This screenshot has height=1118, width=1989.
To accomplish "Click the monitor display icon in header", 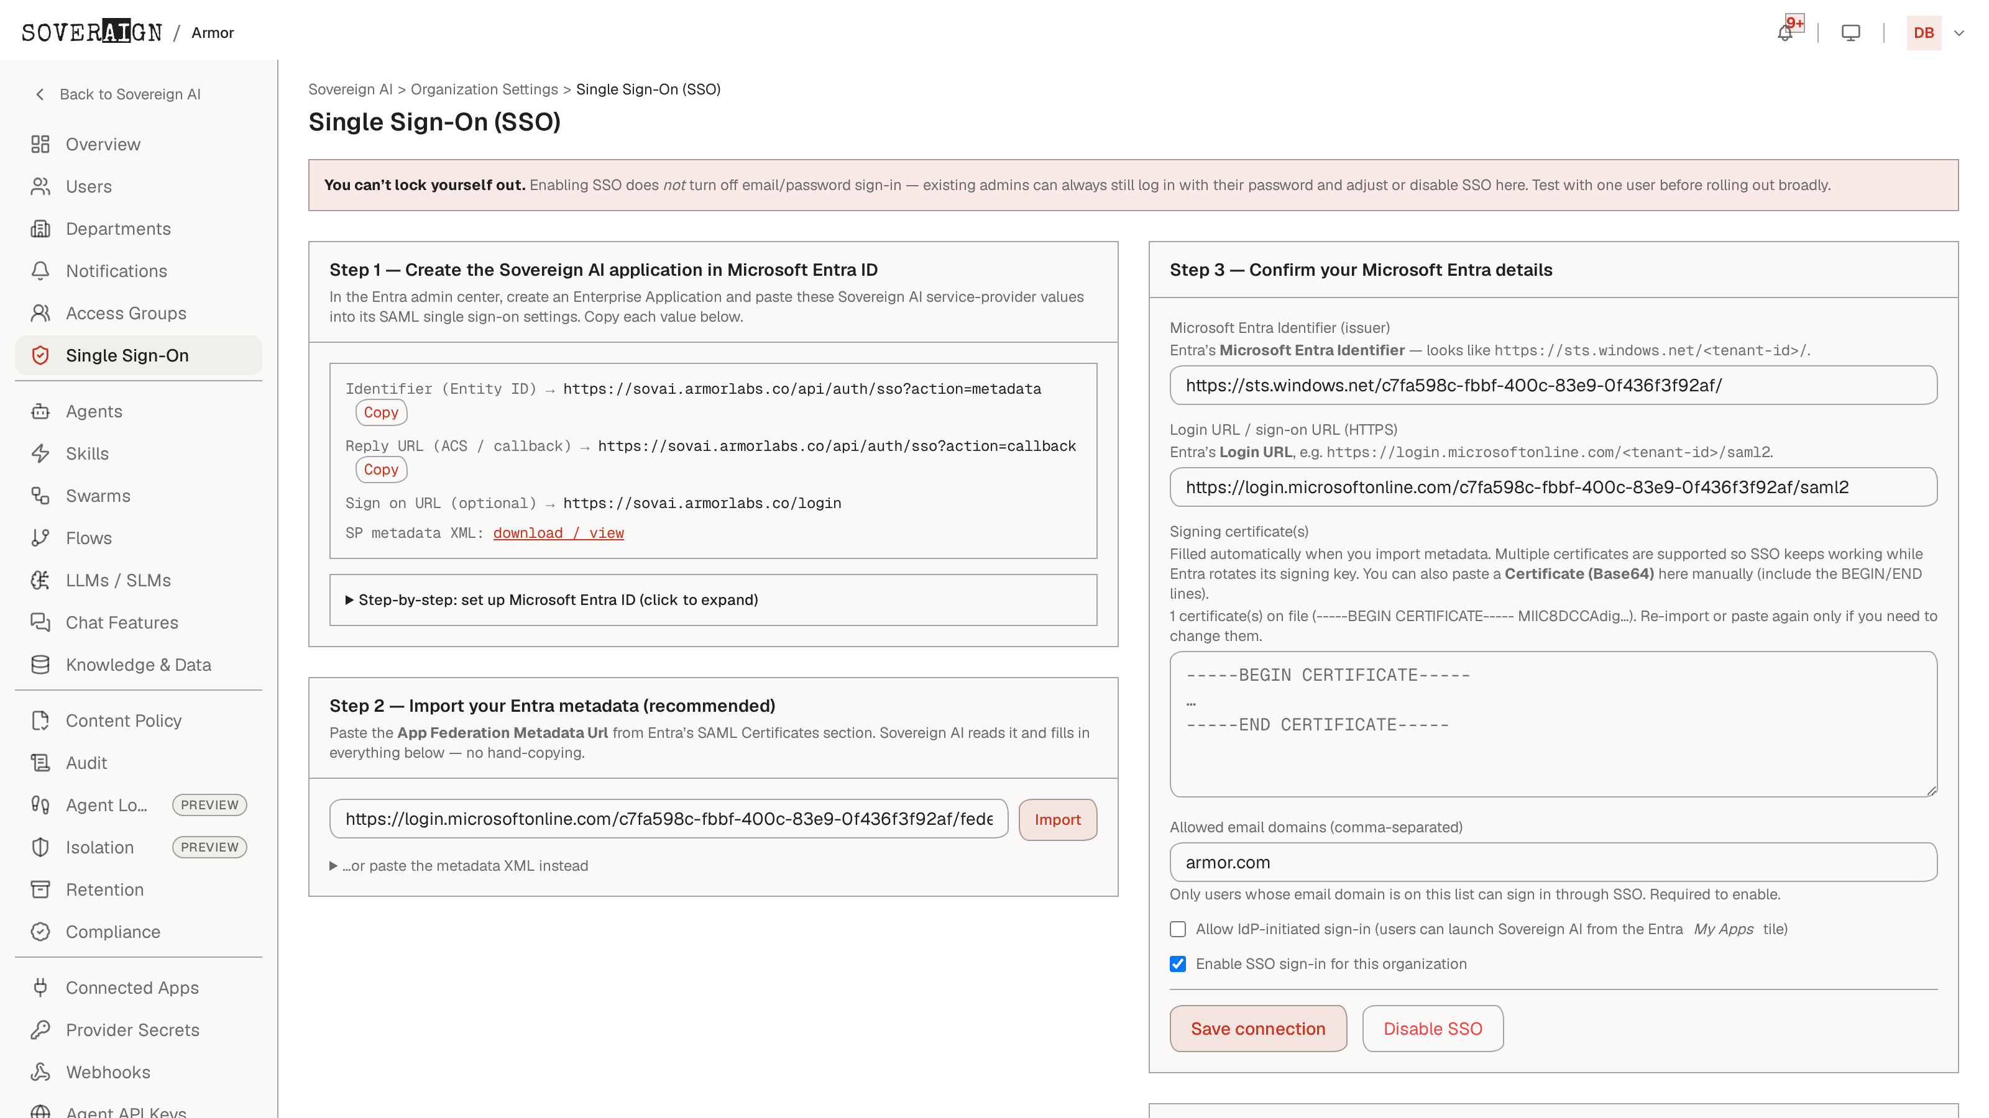I will [1851, 32].
